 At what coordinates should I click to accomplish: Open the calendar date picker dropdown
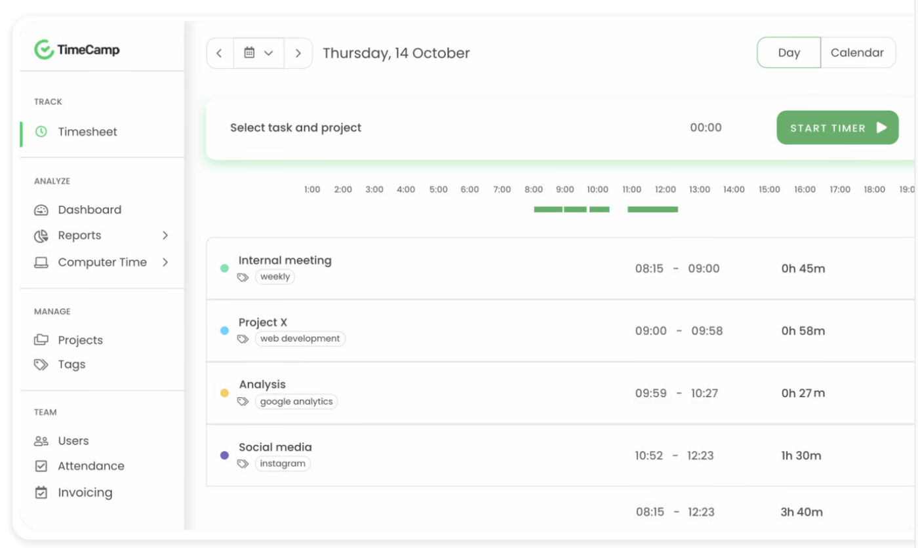click(x=258, y=53)
